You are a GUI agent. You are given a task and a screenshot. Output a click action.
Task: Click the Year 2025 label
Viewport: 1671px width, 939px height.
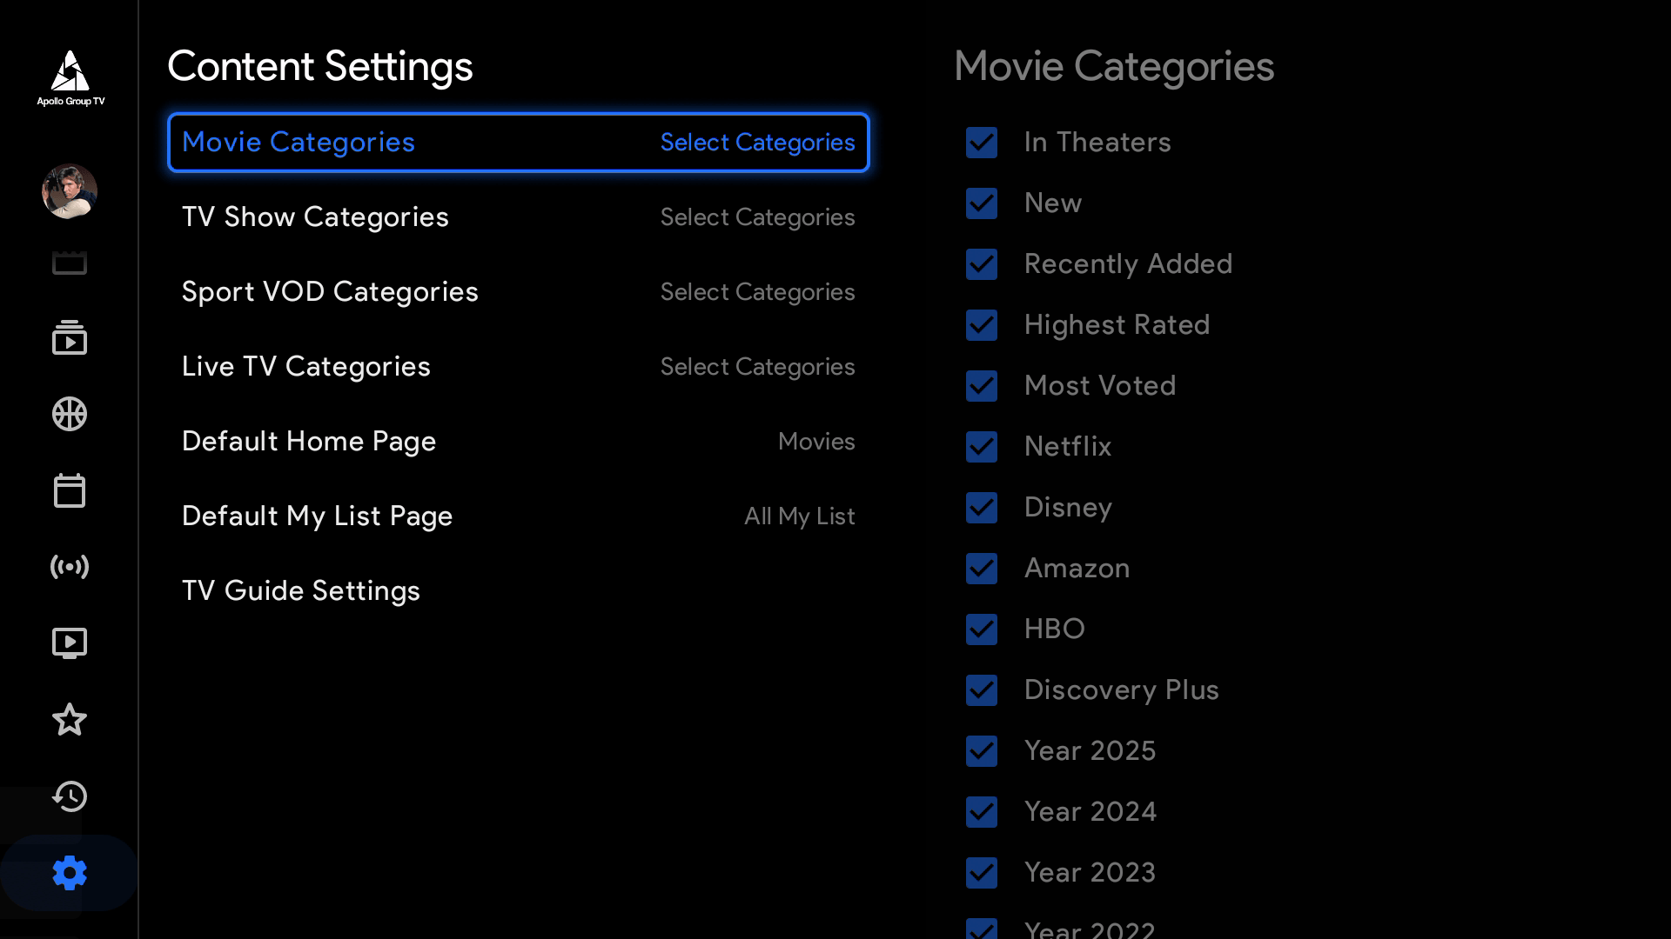click(x=1091, y=751)
